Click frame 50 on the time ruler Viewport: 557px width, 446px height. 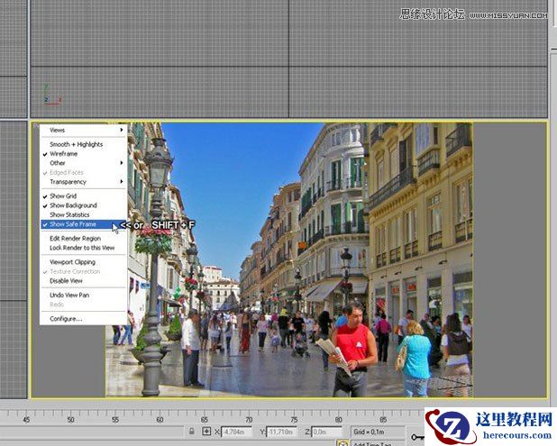(x=70, y=420)
